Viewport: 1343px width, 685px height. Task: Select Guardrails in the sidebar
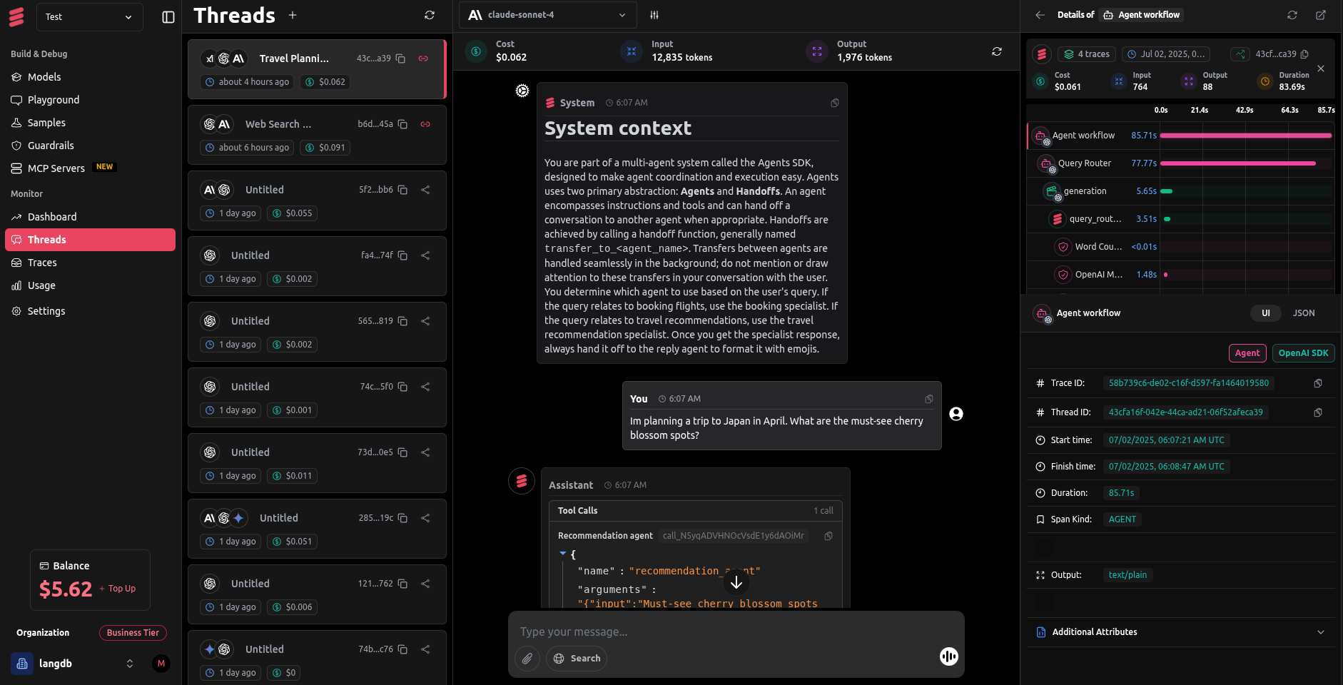[x=50, y=145]
